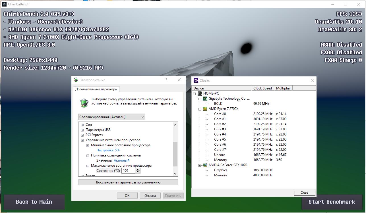Expand the Сон tree node
This screenshot has width=366, height=213.
(82, 125)
